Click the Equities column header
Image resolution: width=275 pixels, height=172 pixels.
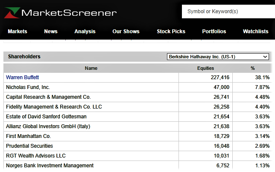point(205,68)
